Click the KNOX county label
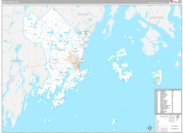The image size is (183, 133). pos(61,50)
